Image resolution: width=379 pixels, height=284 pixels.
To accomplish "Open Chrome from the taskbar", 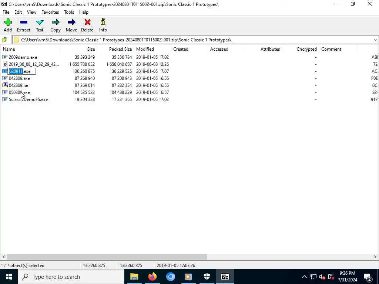I will (x=170, y=277).
